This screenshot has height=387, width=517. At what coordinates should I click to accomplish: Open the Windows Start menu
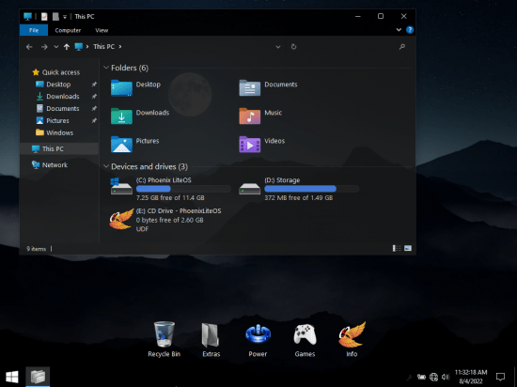(12, 377)
